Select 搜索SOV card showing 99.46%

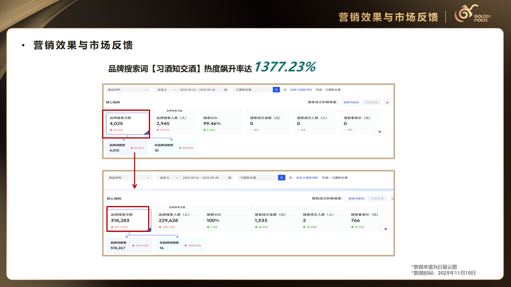tap(221, 124)
